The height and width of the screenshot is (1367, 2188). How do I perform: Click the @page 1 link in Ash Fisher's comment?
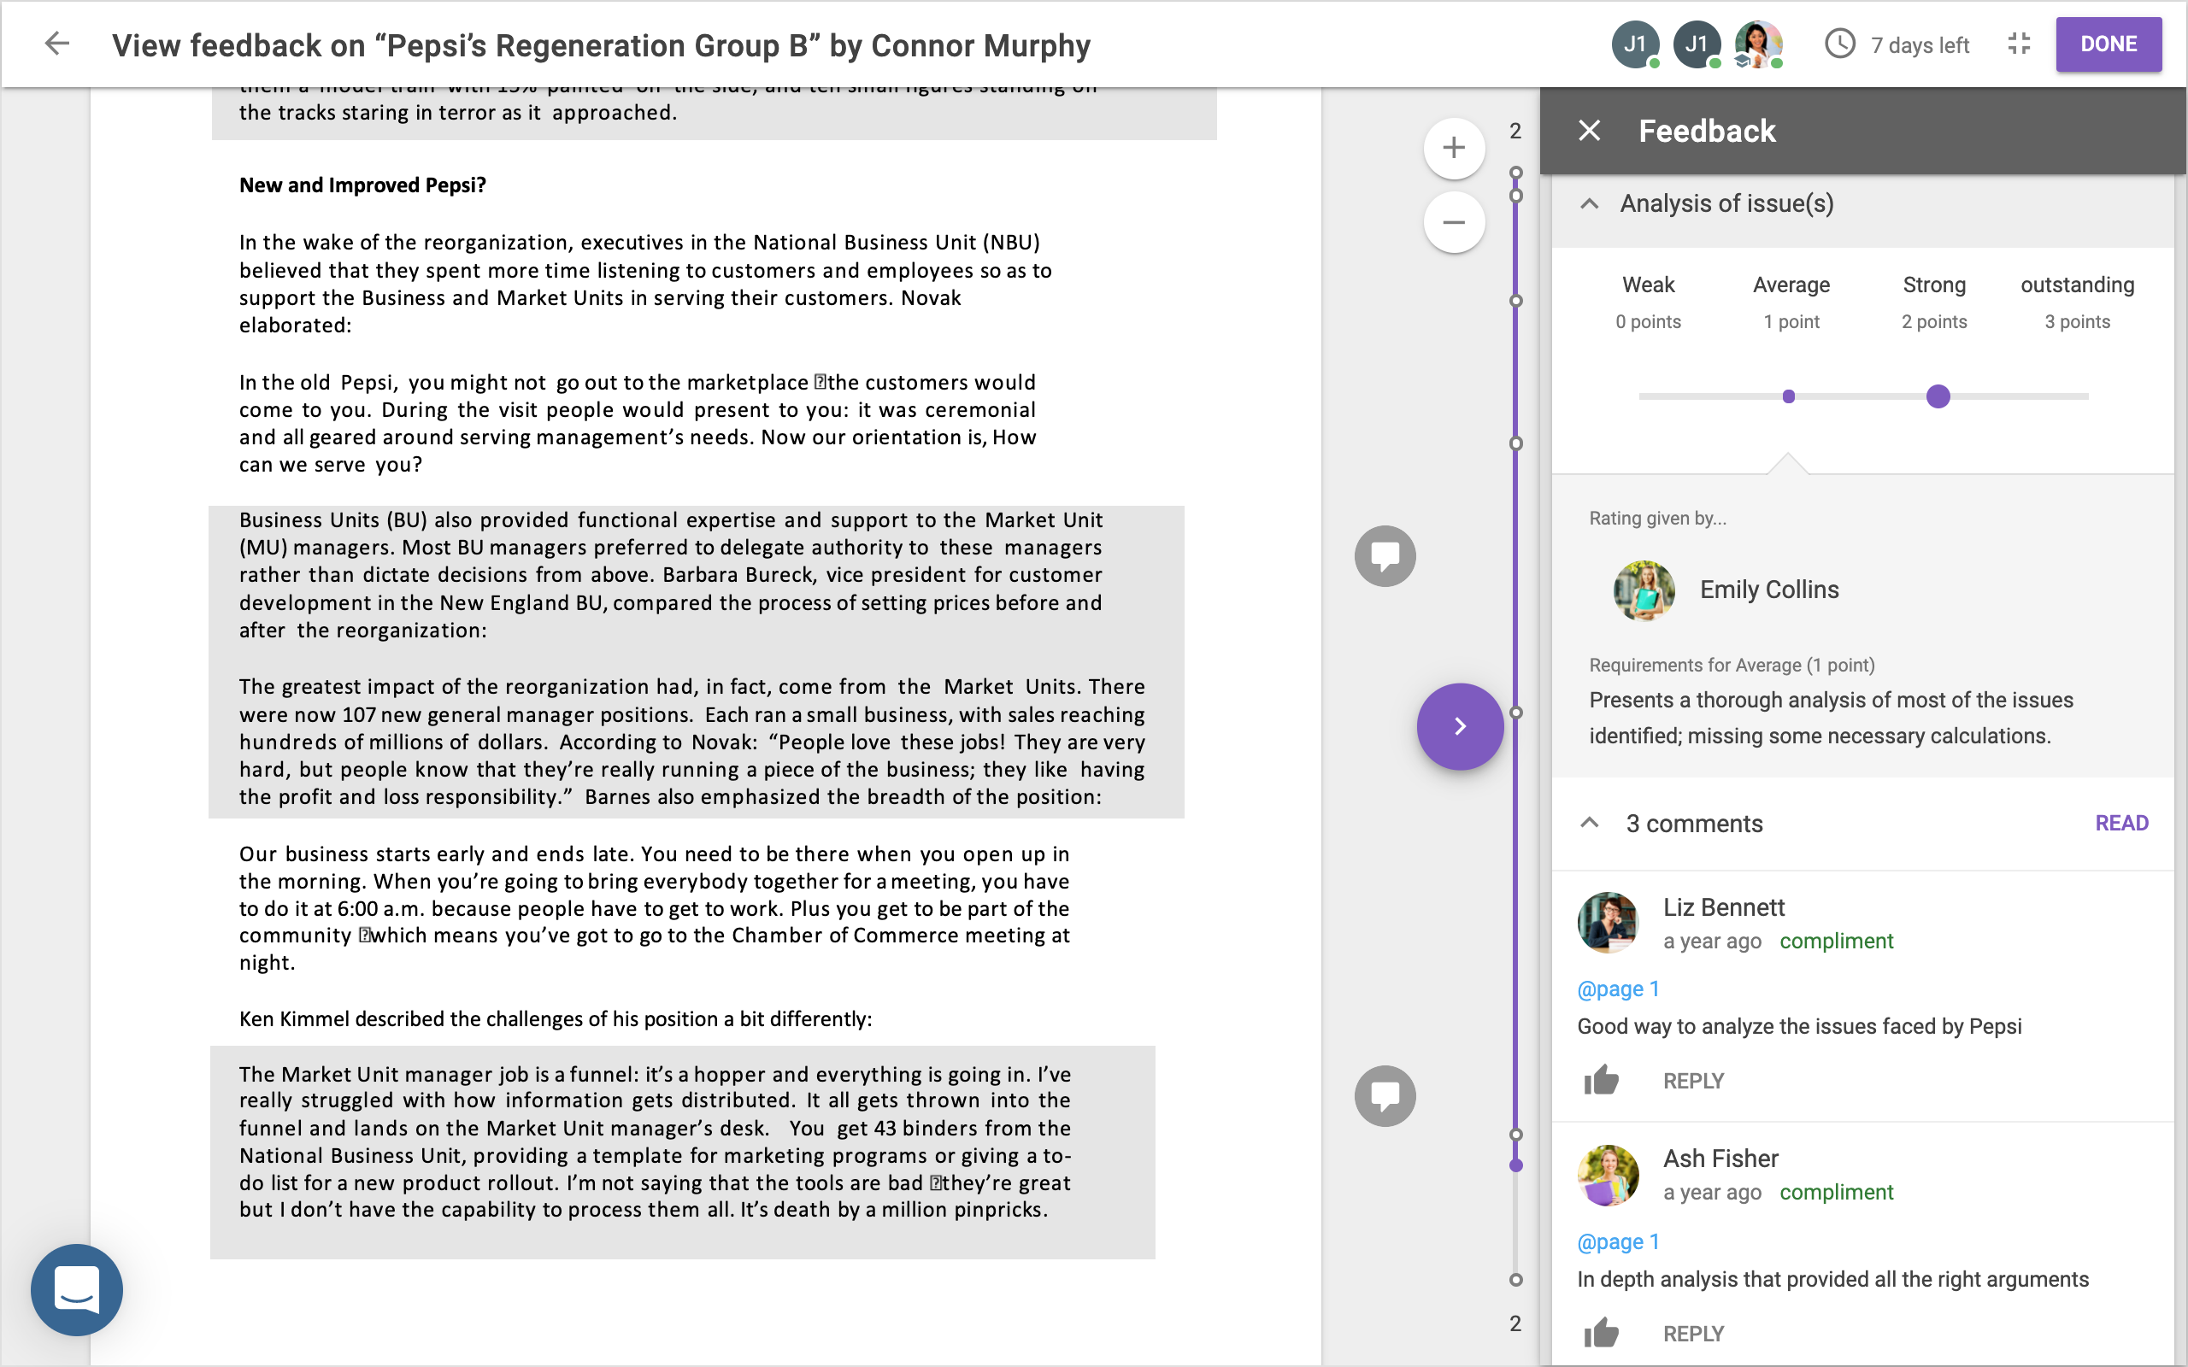[x=1617, y=1241]
